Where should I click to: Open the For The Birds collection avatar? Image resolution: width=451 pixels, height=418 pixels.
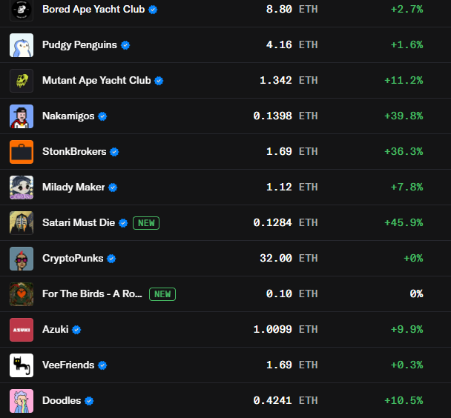[22, 294]
